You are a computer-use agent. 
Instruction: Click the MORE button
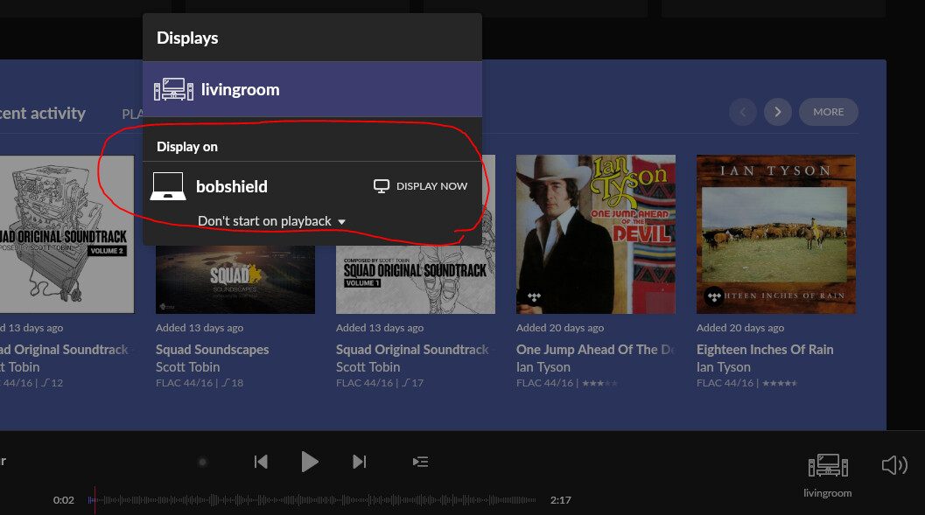(828, 112)
